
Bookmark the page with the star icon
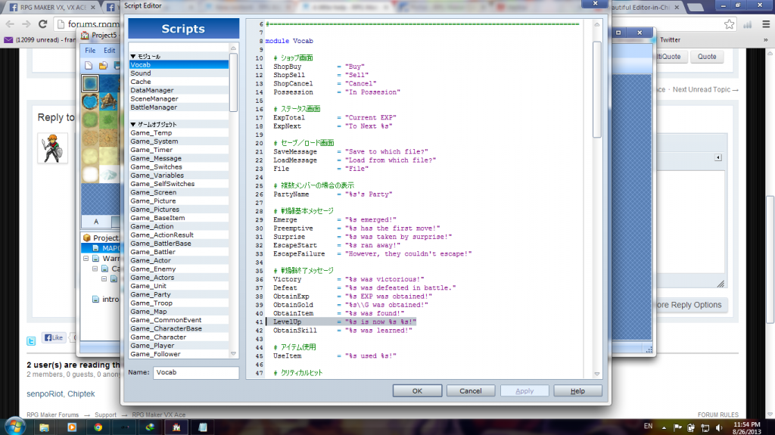coord(729,24)
